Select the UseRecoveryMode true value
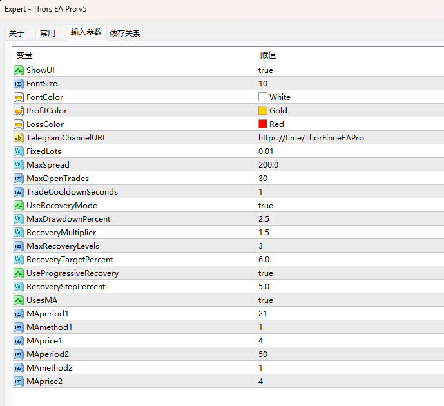The width and height of the screenshot is (444, 406). (x=265, y=206)
